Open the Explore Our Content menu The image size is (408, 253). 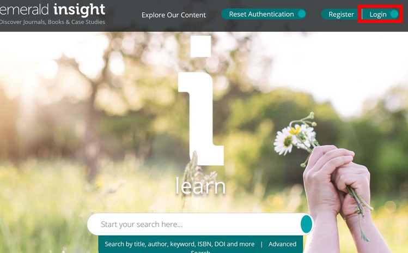click(174, 15)
